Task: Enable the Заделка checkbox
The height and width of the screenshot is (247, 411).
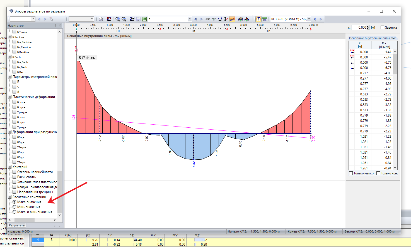Action: coord(382,28)
